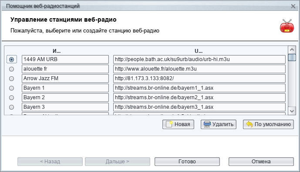Focus the bayern2_1.asx URL field

point(199,97)
